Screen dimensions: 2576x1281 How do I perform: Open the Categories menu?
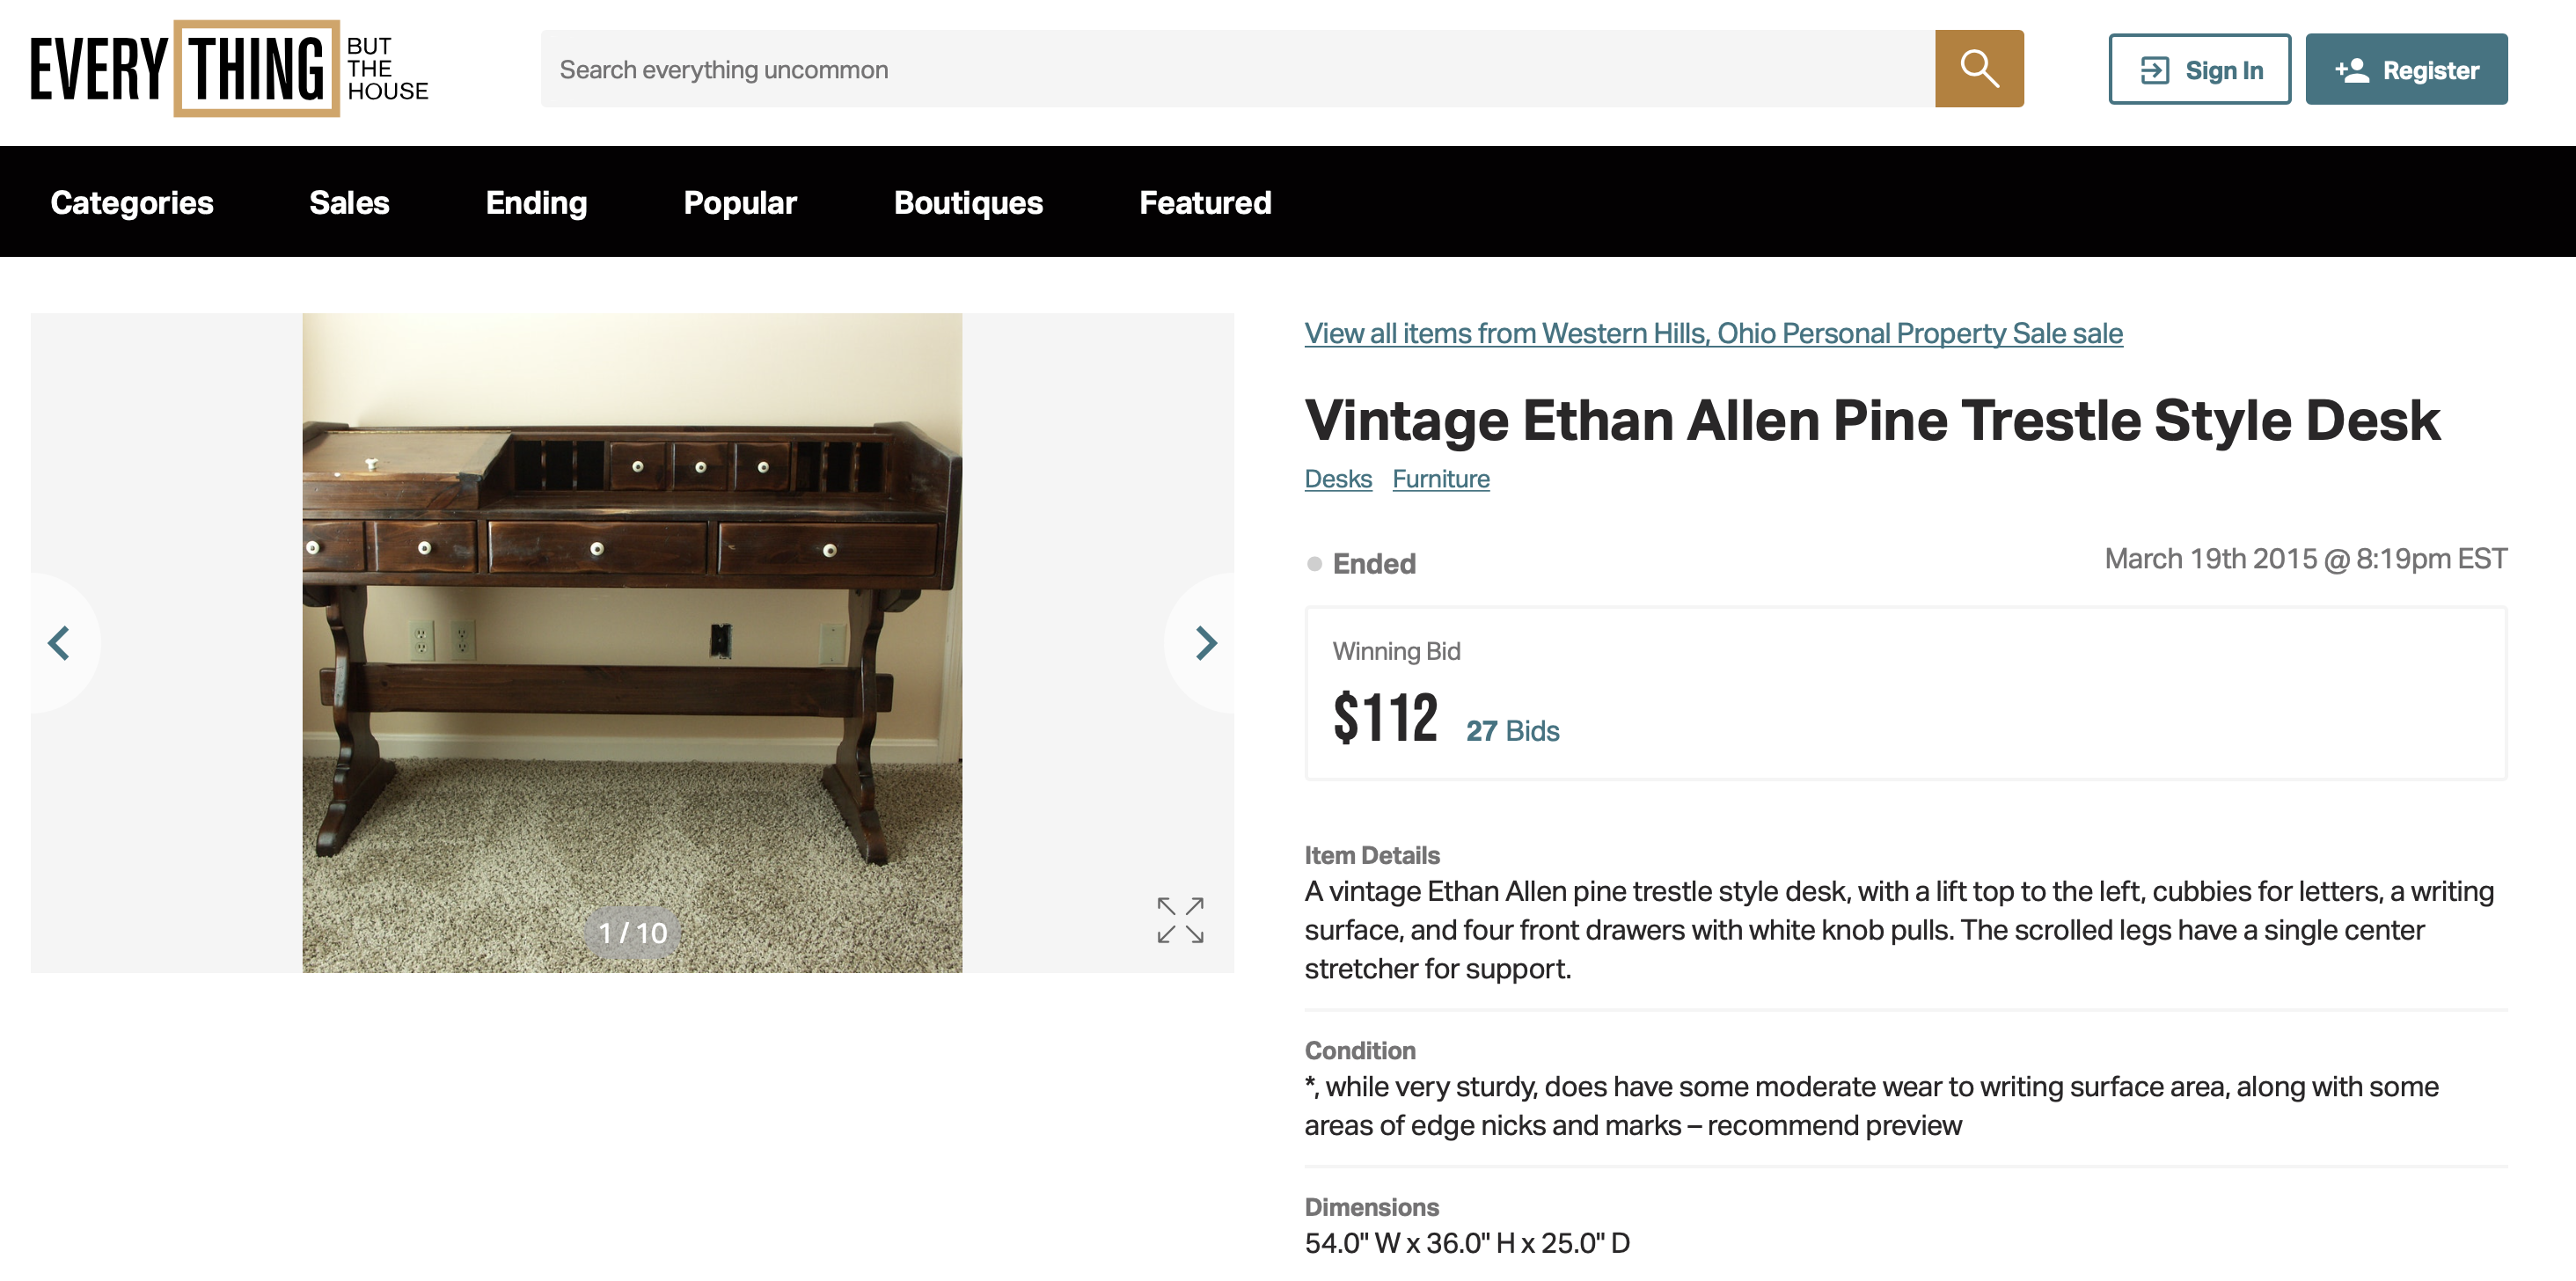tap(132, 203)
